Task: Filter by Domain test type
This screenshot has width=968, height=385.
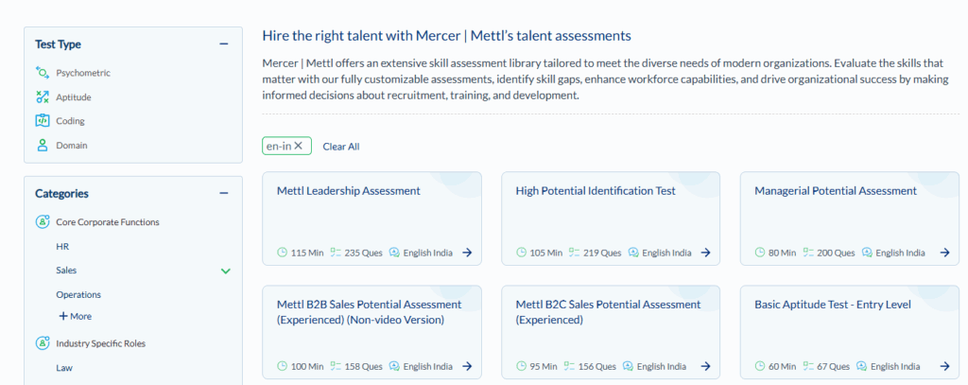Action: (72, 146)
